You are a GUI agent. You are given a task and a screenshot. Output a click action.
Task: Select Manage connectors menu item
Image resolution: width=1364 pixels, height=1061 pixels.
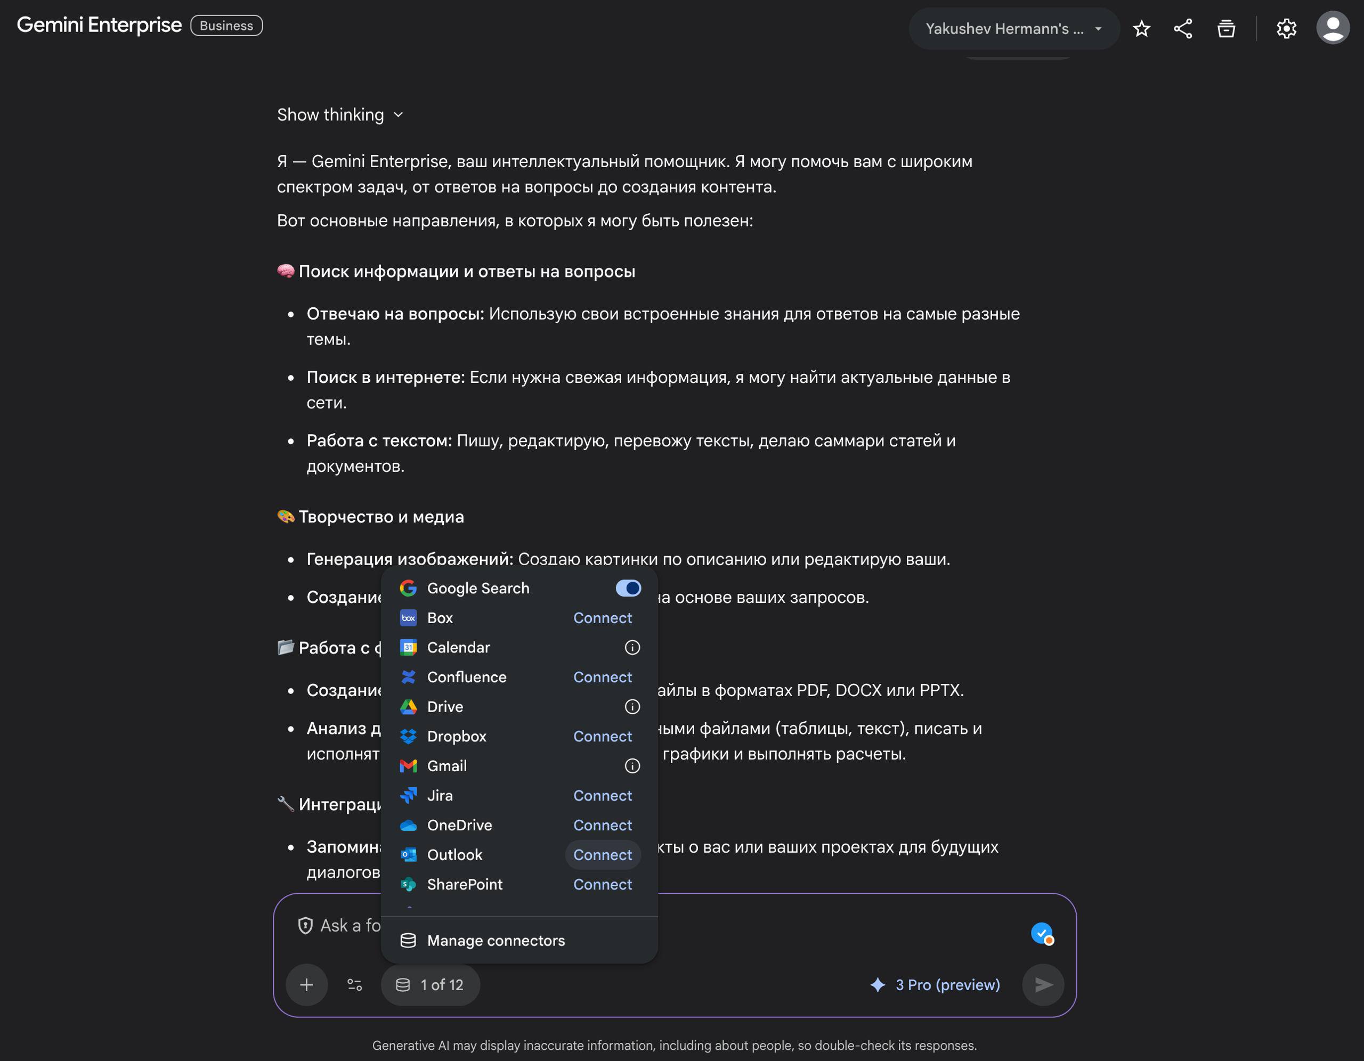tap(496, 941)
